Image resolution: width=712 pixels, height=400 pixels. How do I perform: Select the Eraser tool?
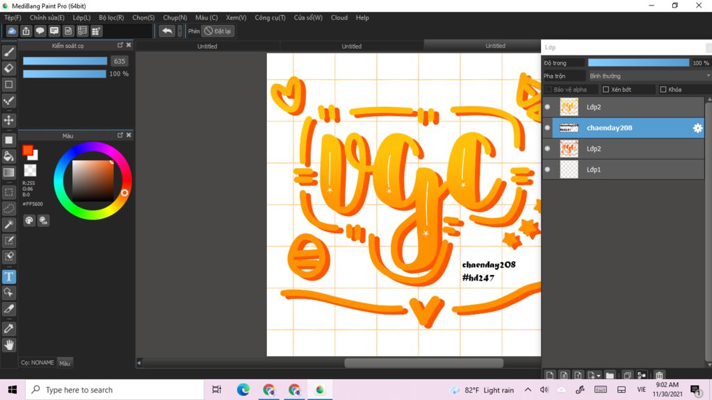pos(9,69)
